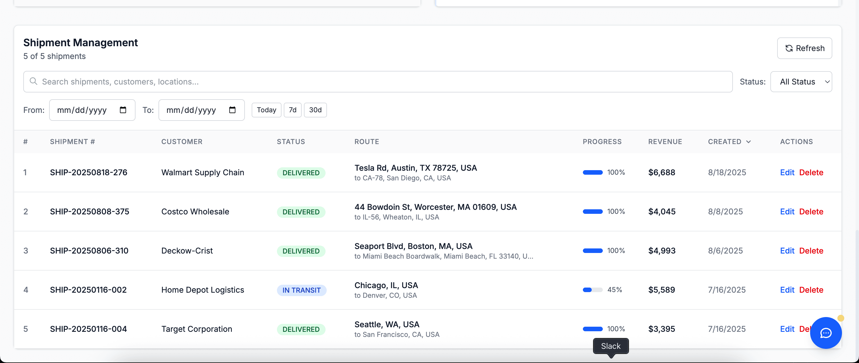The height and width of the screenshot is (363, 859).
Task: Delete the Costco Wholesale shipment
Action: point(811,211)
